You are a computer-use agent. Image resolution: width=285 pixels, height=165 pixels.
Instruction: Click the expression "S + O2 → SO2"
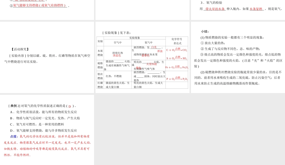[177, 58]
